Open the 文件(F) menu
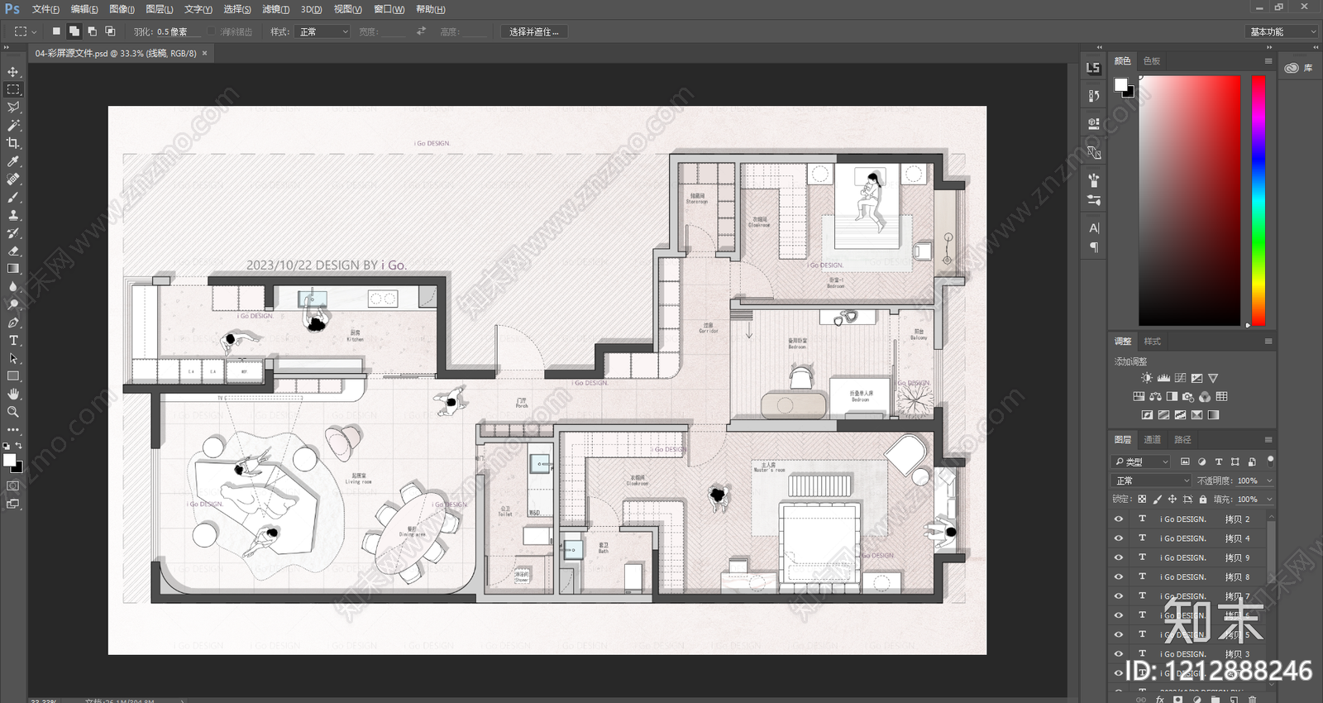Viewport: 1323px width, 703px height. pos(45,9)
